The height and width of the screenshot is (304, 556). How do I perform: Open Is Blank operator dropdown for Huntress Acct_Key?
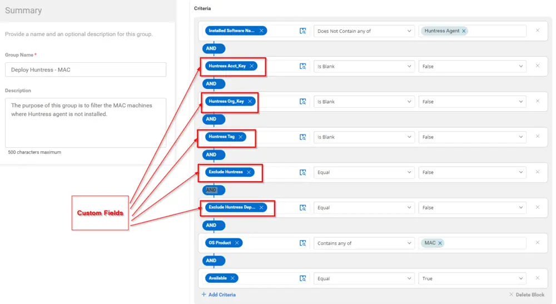pyautogui.click(x=364, y=66)
